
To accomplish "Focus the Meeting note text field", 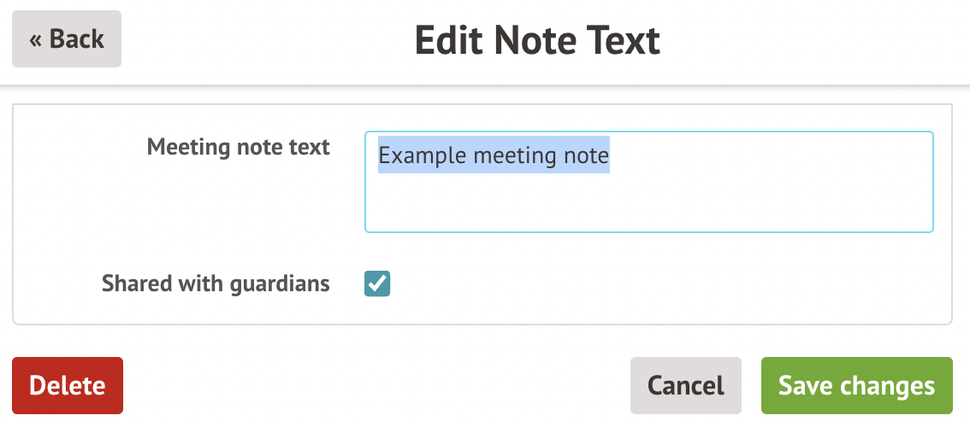I will pos(648,181).
